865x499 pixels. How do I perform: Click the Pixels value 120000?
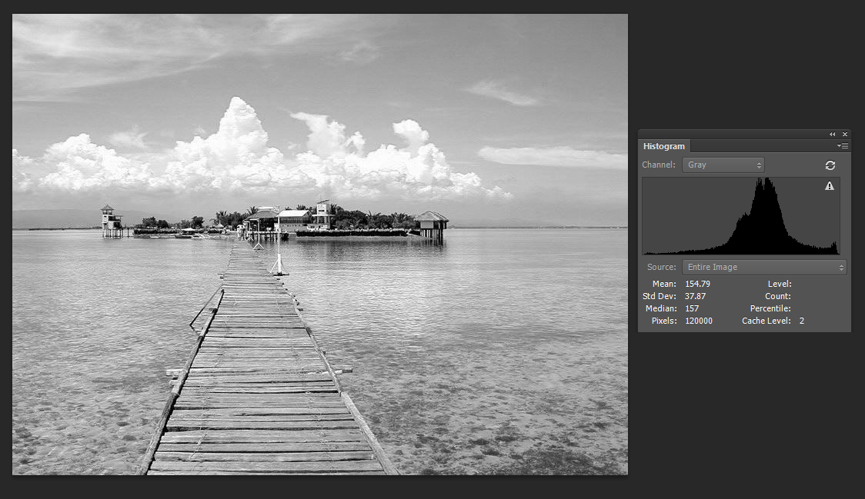click(x=699, y=321)
